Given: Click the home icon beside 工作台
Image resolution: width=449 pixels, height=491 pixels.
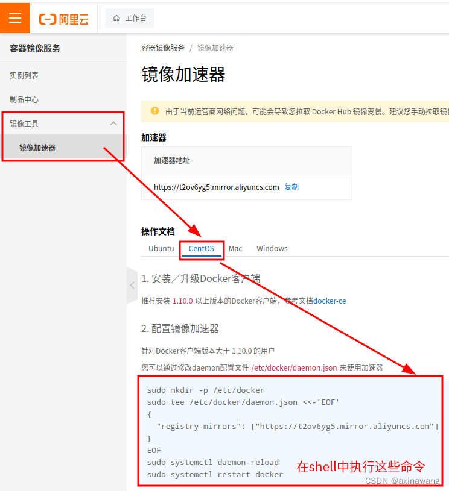Looking at the screenshot, I should pyautogui.click(x=116, y=19).
